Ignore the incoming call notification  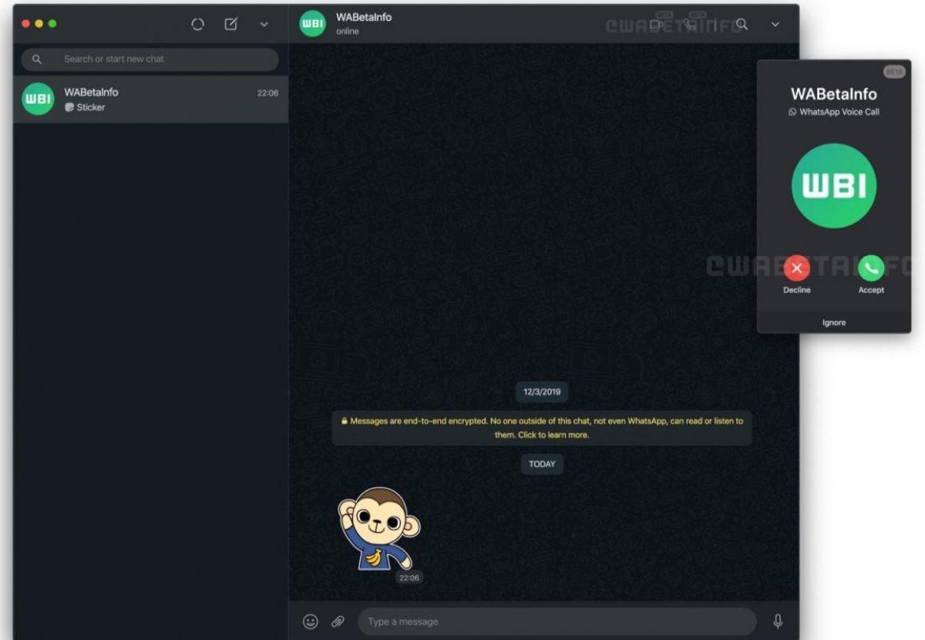pos(833,322)
